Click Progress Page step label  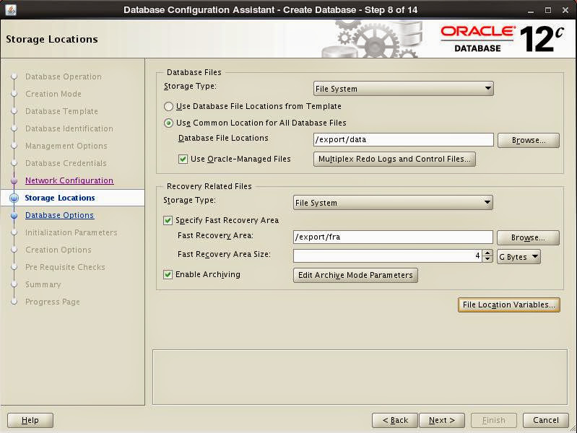pyautogui.click(x=52, y=302)
